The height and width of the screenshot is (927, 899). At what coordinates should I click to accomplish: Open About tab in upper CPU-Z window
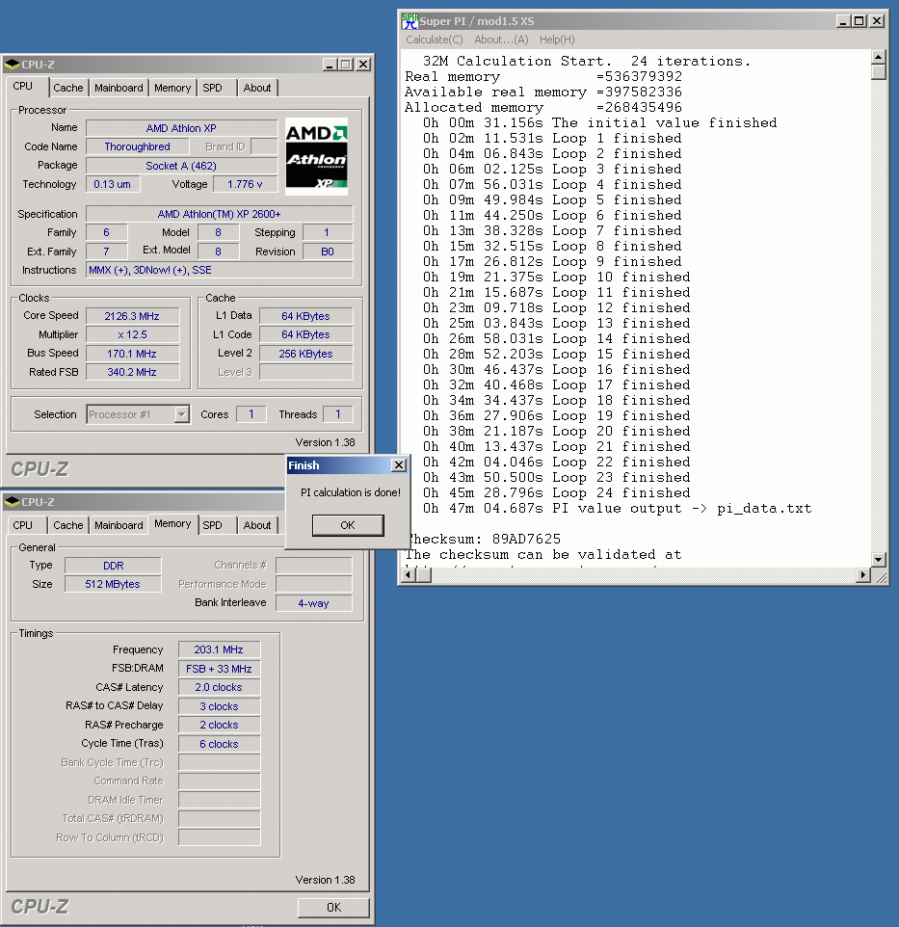pyautogui.click(x=257, y=88)
